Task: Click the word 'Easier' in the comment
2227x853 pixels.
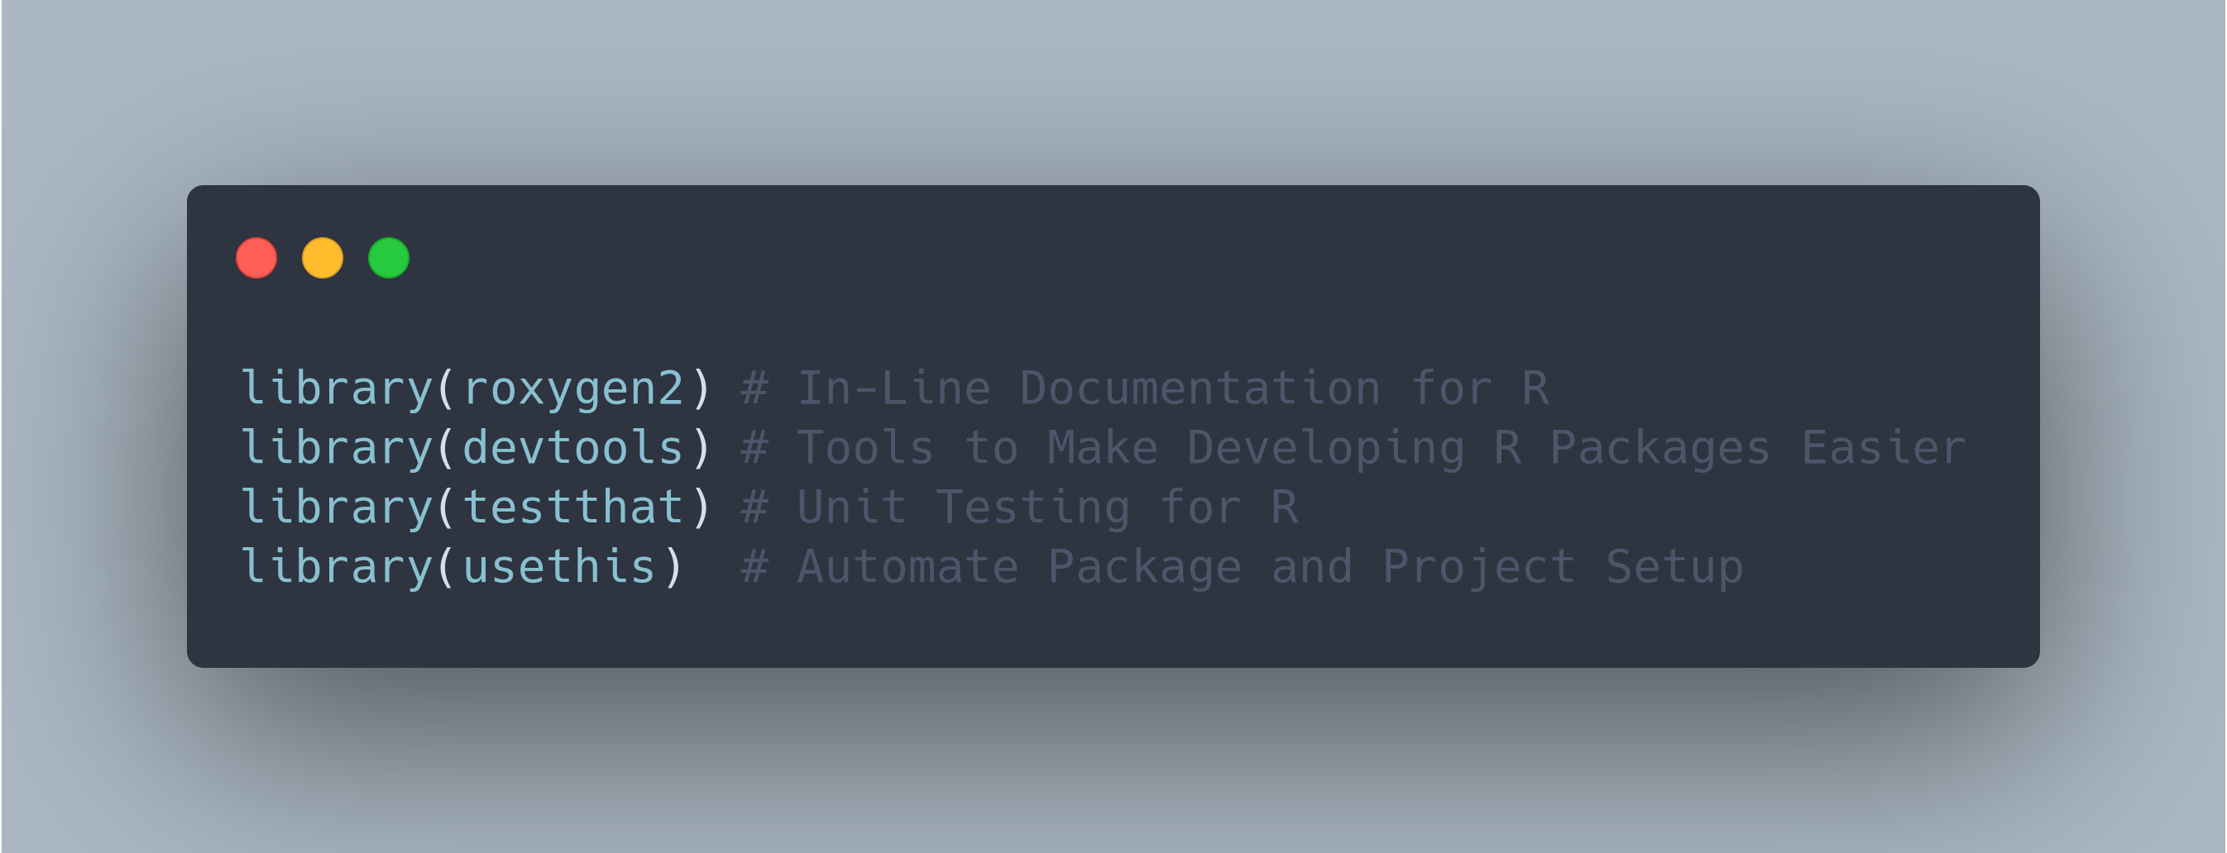Action: point(1883,448)
